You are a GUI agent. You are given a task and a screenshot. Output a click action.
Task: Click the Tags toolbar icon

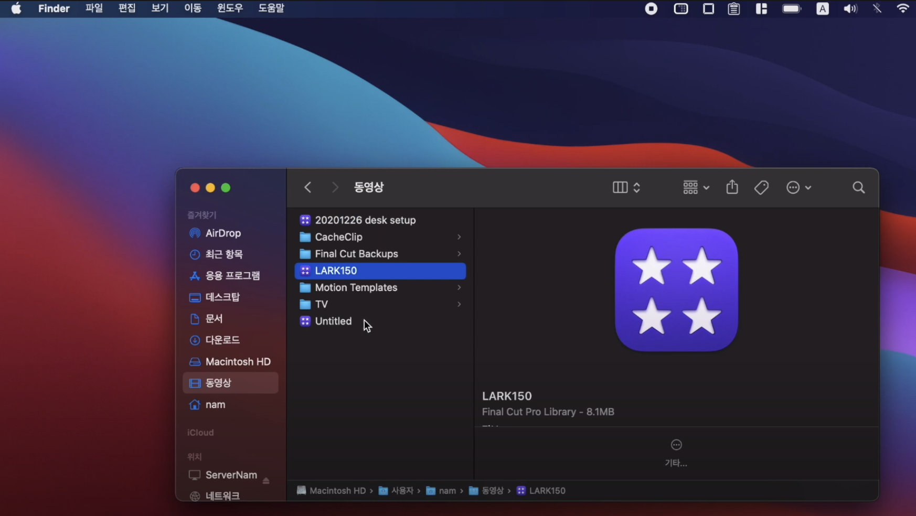[761, 187]
